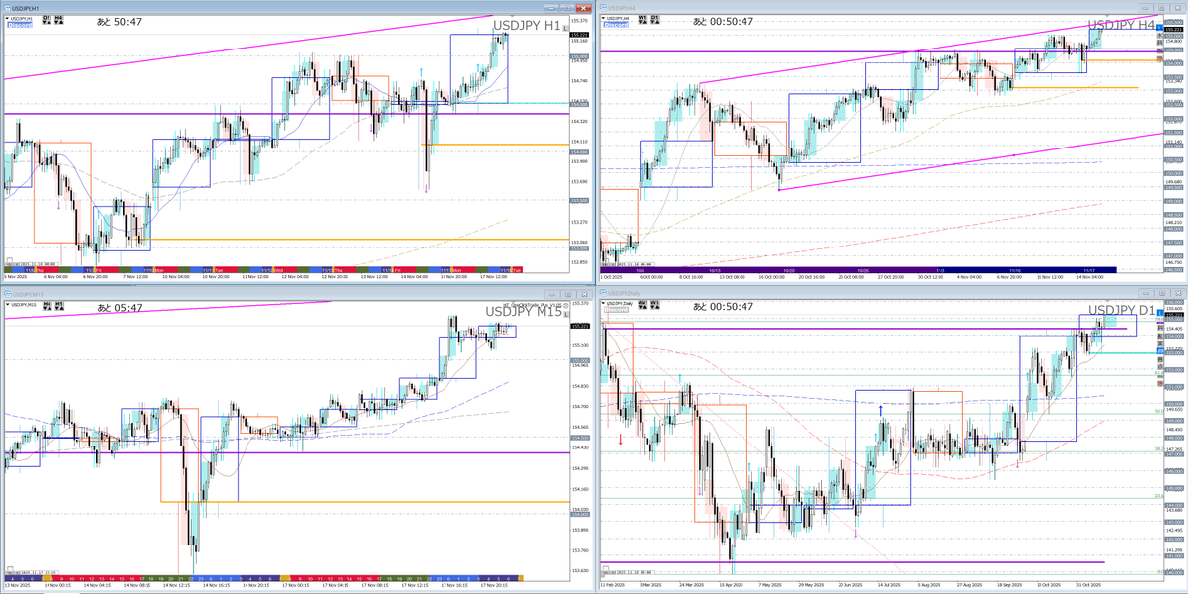This screenshot has height=594, width=1188.
Task: Minimize the USDJPY,H4 chart window
Action: [x=1145, y=8]
